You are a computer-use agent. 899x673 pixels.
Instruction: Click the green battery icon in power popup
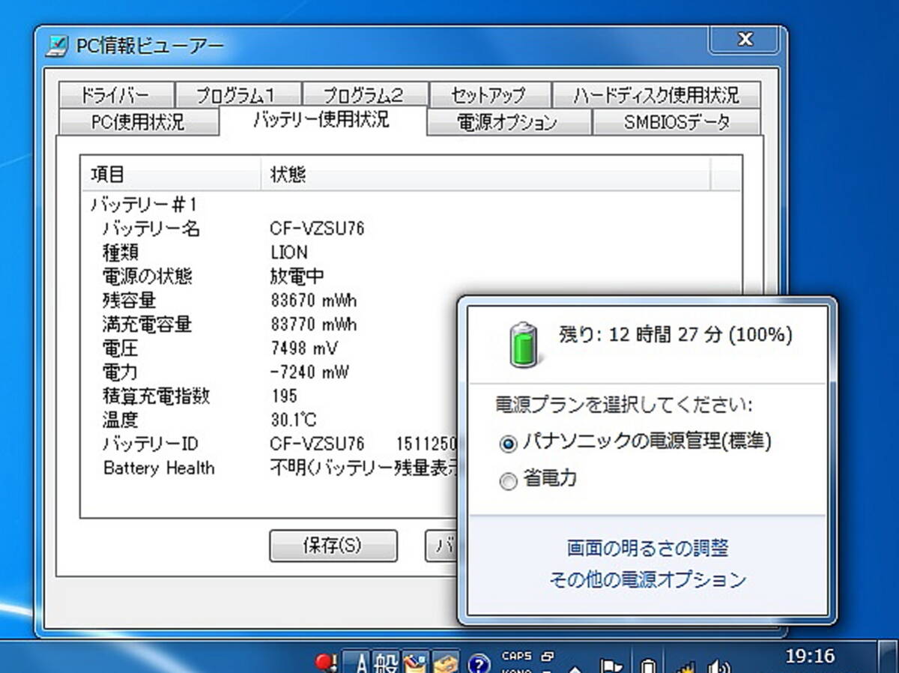click(524, 345)
